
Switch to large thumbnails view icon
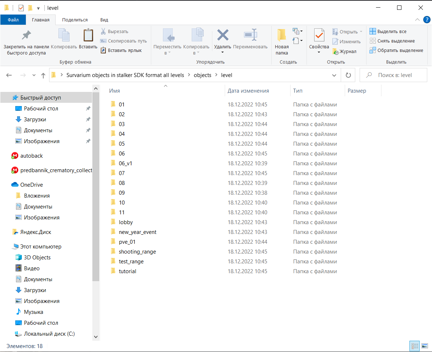tap(425, 346)
